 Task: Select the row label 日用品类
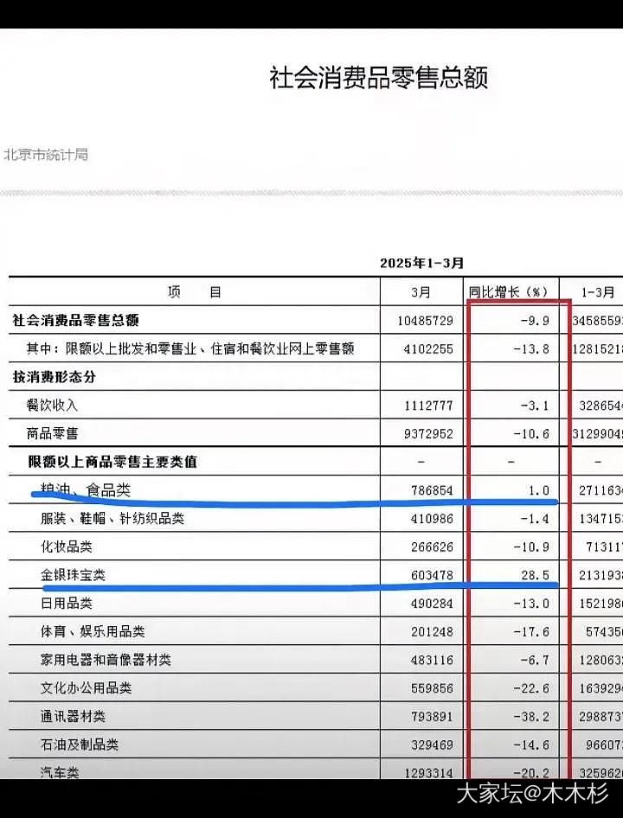[67, 603]
